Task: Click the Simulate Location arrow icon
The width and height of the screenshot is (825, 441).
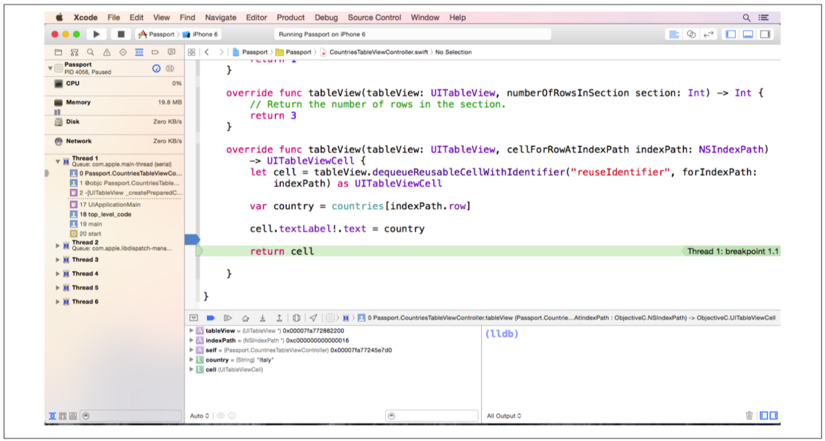Action: pyautogui.click(x=313, y=318)
